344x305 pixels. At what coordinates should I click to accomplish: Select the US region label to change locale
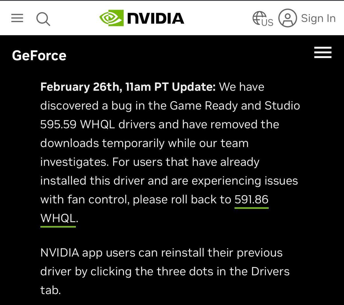pyautogui.click(x=268, y=22)
